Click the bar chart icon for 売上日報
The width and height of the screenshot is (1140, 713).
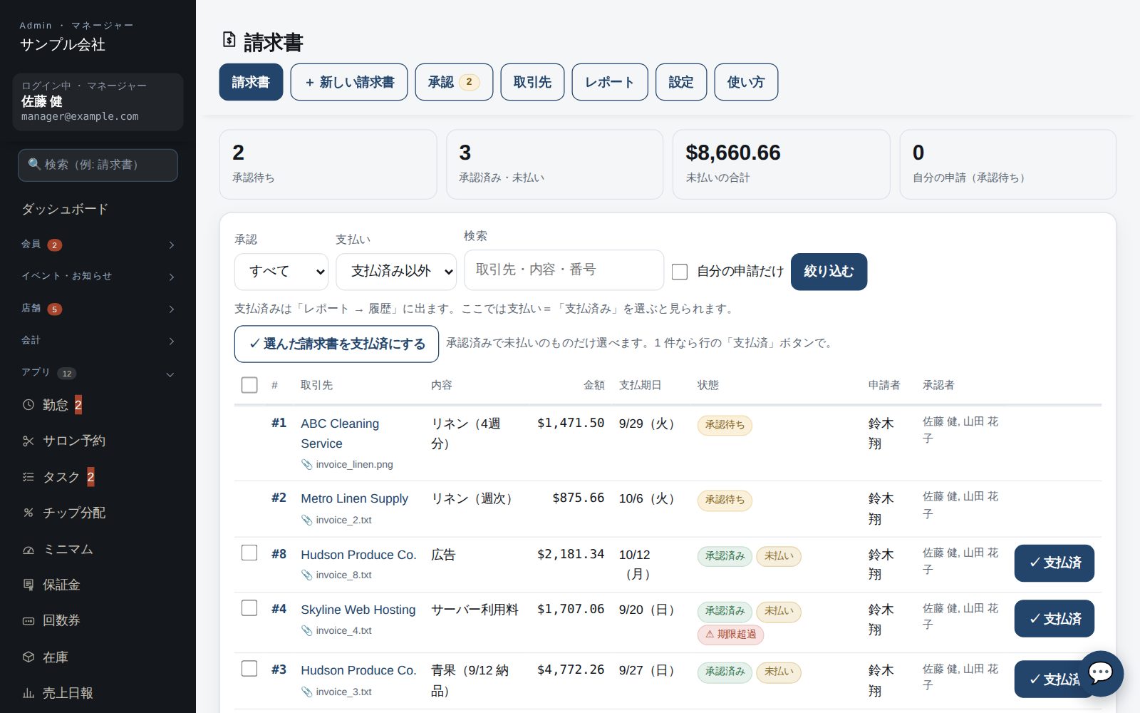pyautogui.click(x=28, y=693)
